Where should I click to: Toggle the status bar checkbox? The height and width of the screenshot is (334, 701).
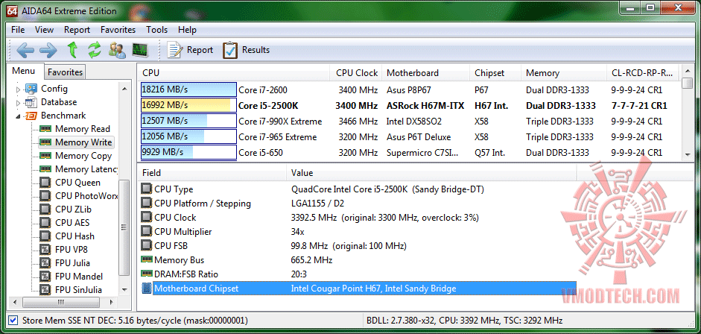(13, 320)
